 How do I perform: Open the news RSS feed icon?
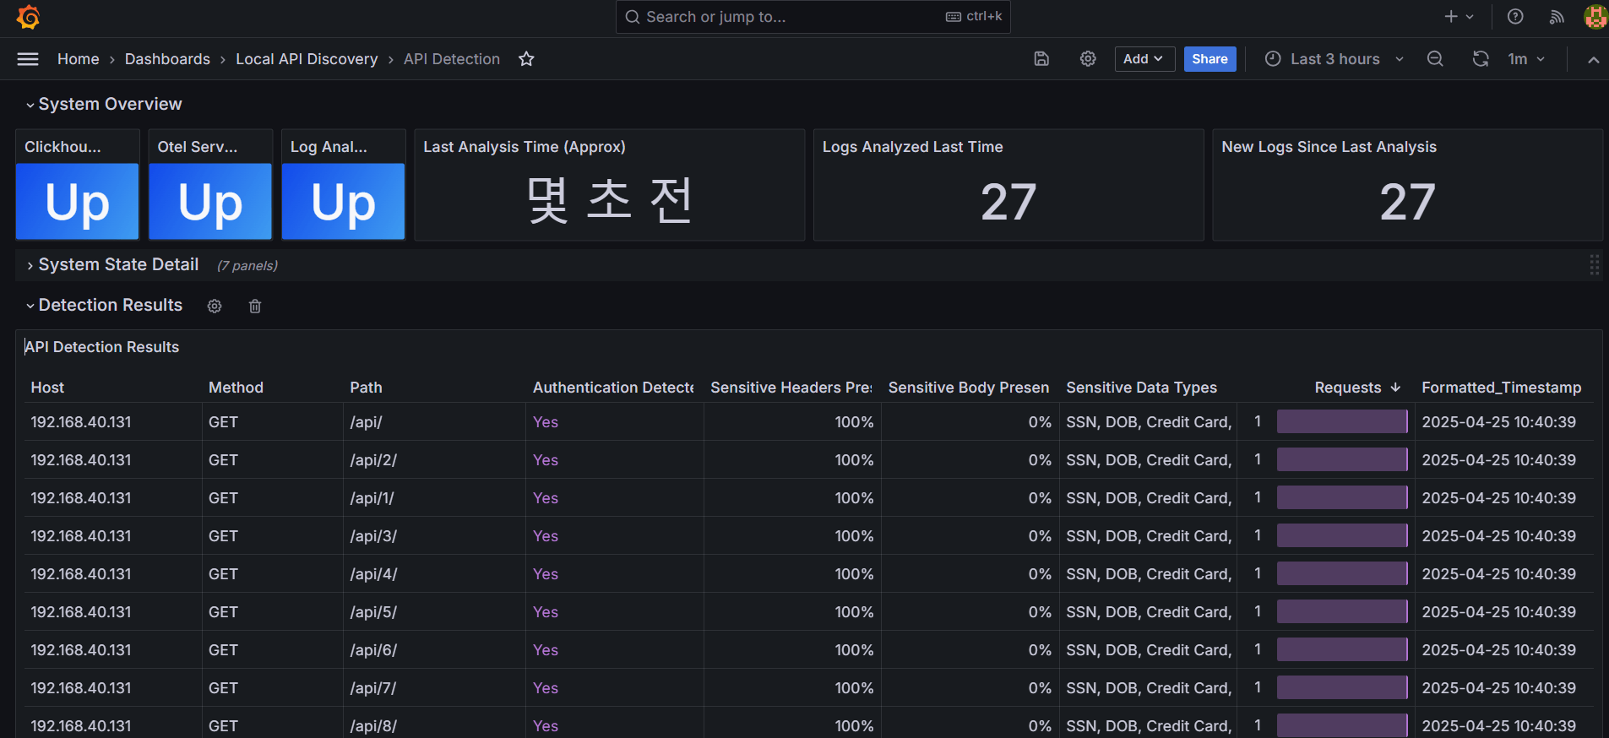tap(1556, 17)
